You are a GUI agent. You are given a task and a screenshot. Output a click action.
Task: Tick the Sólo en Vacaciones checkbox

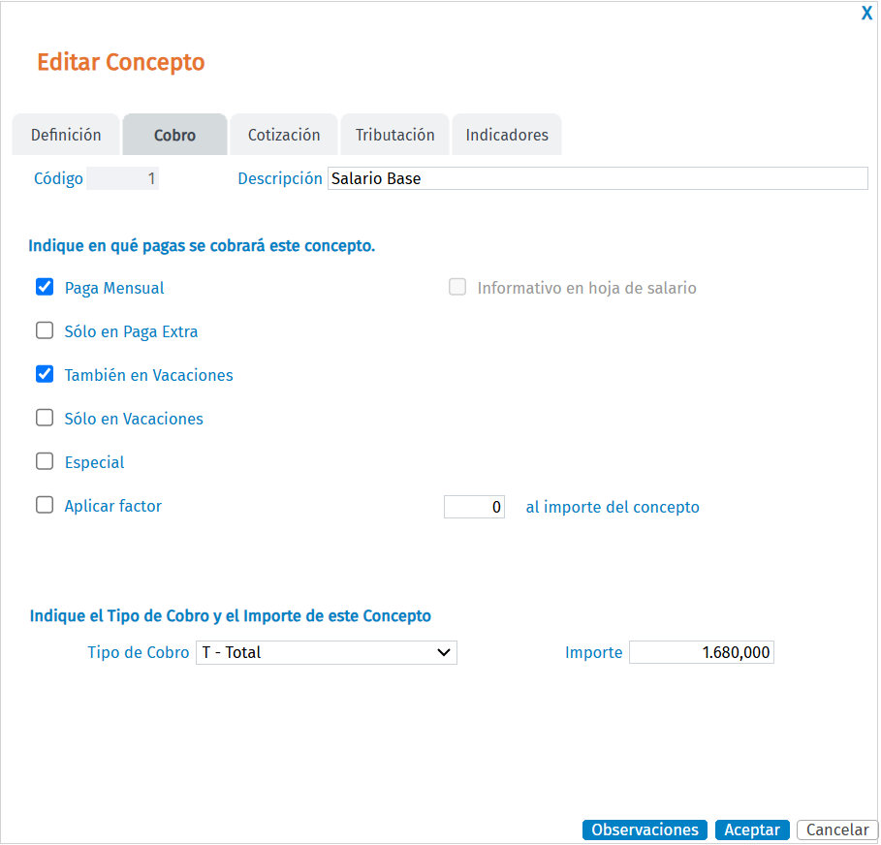point(45,419)
